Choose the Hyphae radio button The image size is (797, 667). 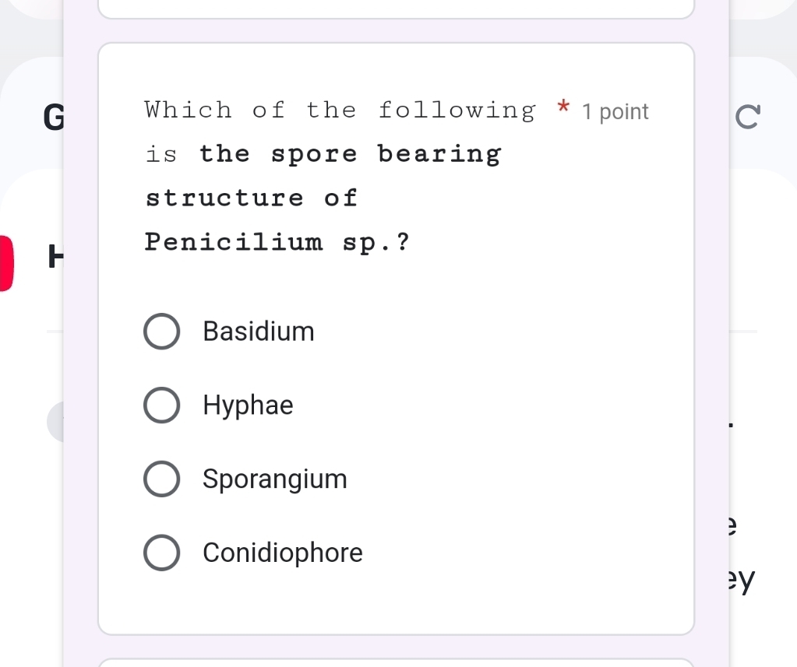point(161,405)
